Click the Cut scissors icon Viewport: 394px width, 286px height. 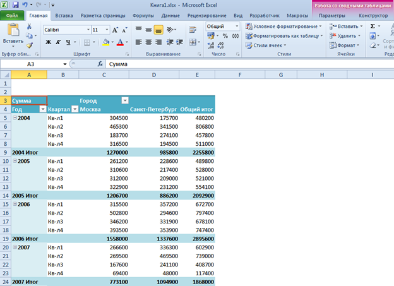[x=30, y=27]
